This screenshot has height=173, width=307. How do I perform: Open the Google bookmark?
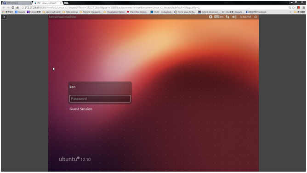click(x=20, y=12)
